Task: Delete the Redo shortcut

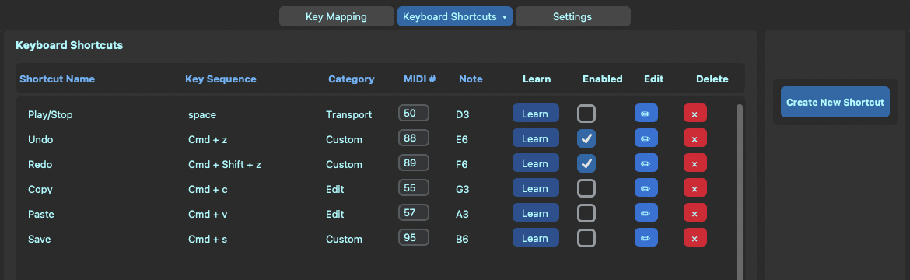Action: coord(695,163)
